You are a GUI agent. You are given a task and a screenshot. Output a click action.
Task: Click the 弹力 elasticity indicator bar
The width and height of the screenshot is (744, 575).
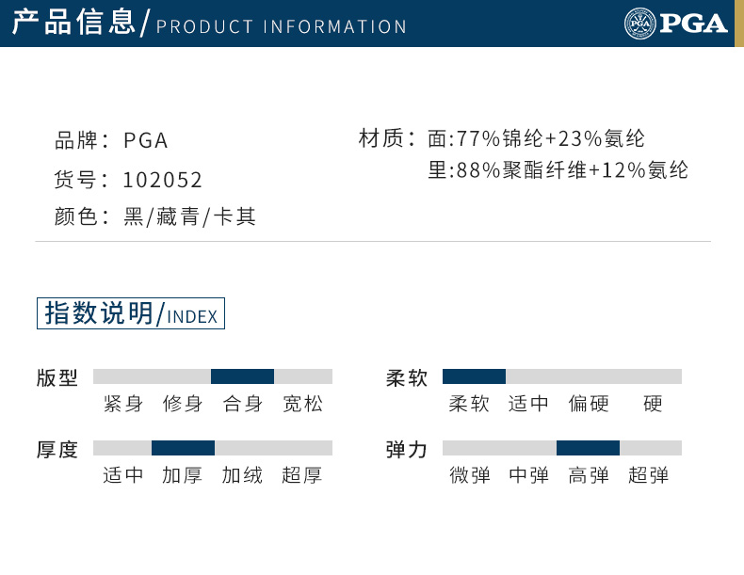pyautogui.click(x=562, y=448)
